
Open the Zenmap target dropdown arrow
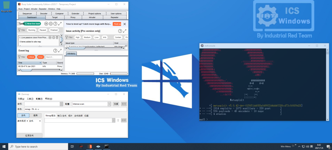(61, 104)
